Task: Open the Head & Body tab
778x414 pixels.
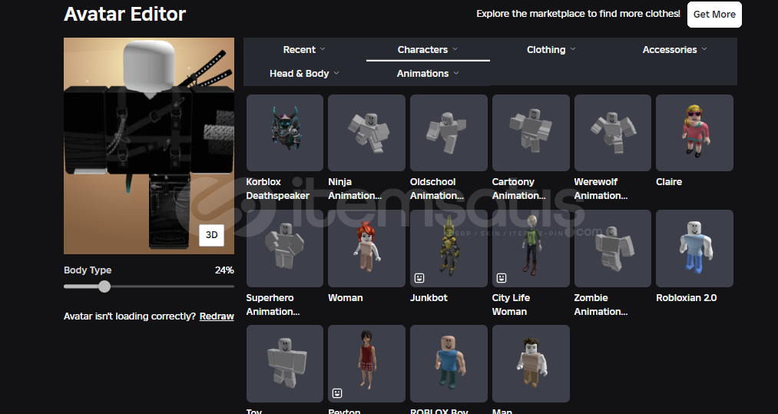Action: pos(304,74)
